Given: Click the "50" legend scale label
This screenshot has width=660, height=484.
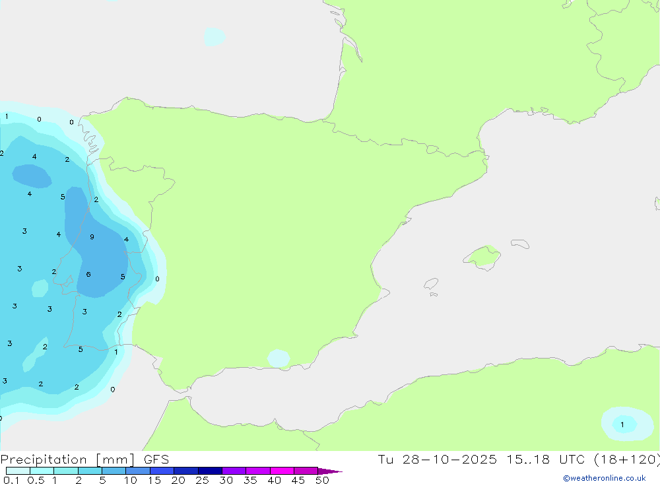Looking at the screenshot, I should click(x=322, y=480).
